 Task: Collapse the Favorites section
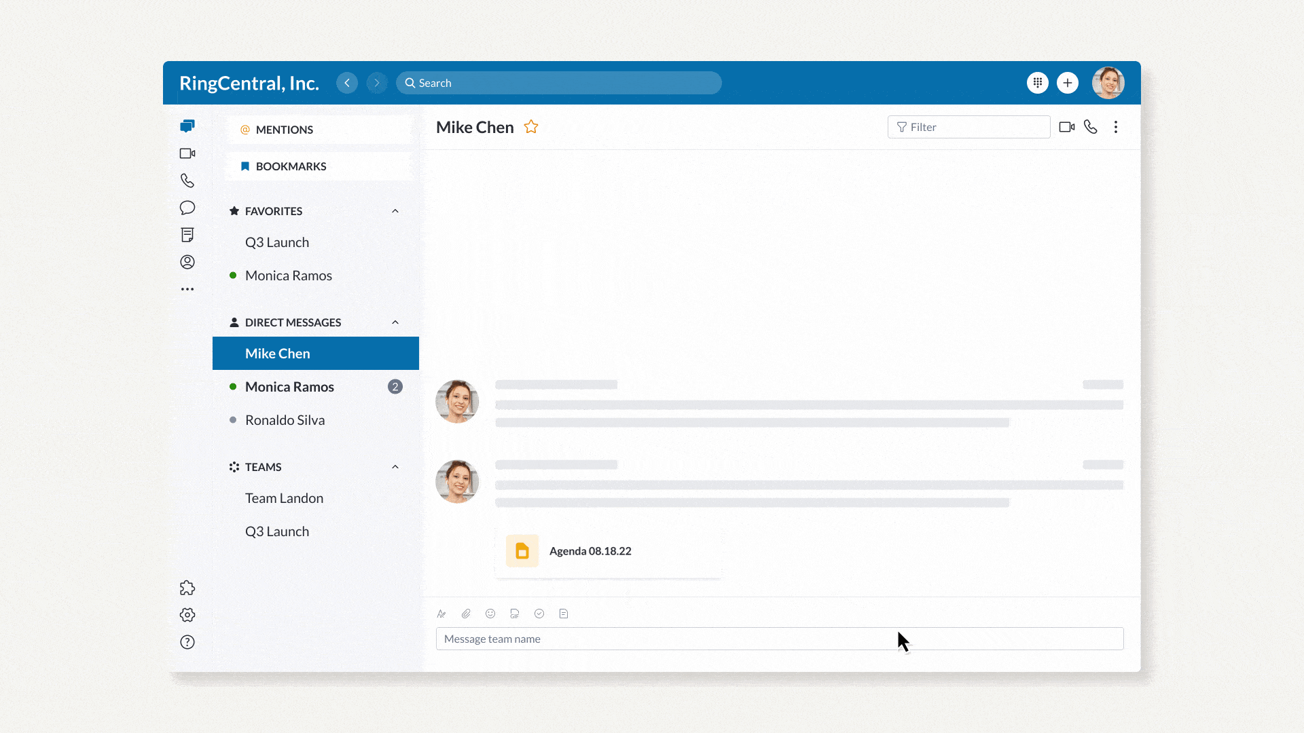point(395,211)
